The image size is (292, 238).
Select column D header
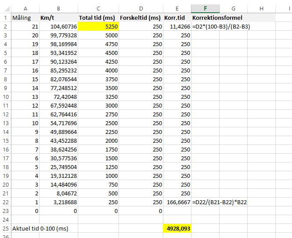[141, 9]
